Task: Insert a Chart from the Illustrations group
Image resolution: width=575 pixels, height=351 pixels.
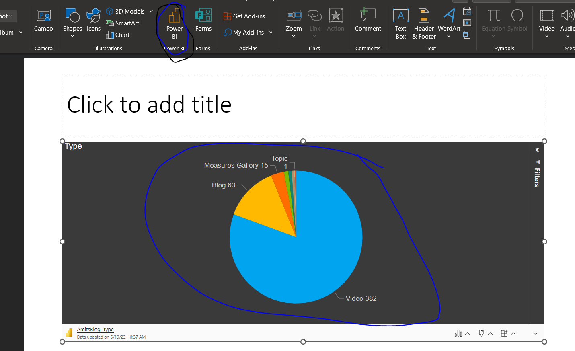Action: pos(117,35)
